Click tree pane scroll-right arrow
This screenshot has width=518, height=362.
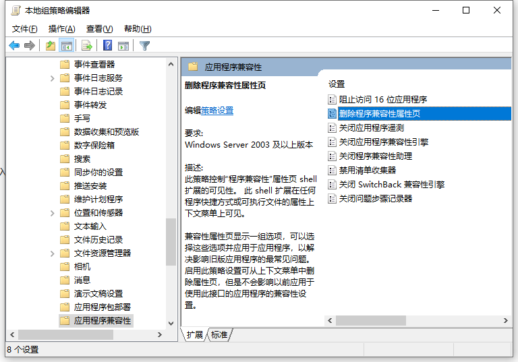[160, 334]
